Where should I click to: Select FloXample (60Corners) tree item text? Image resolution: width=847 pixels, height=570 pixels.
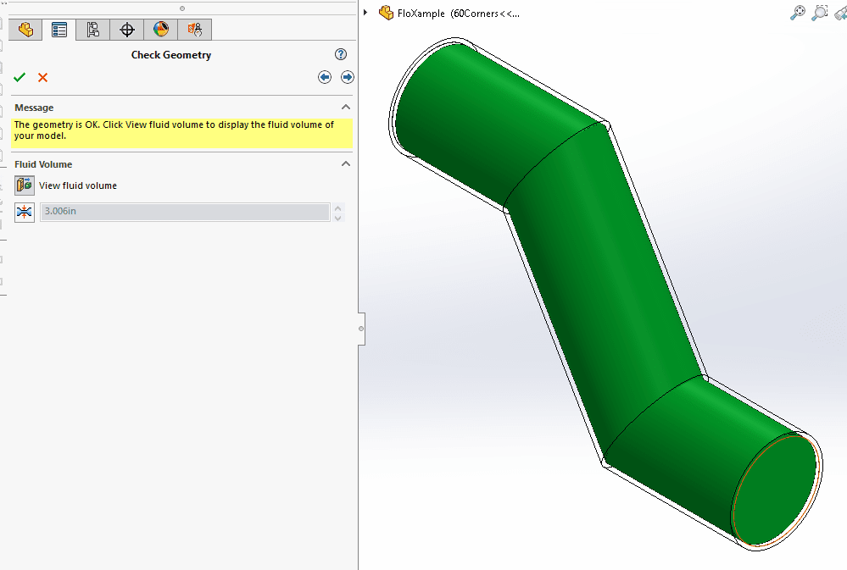tap(459, 14)
